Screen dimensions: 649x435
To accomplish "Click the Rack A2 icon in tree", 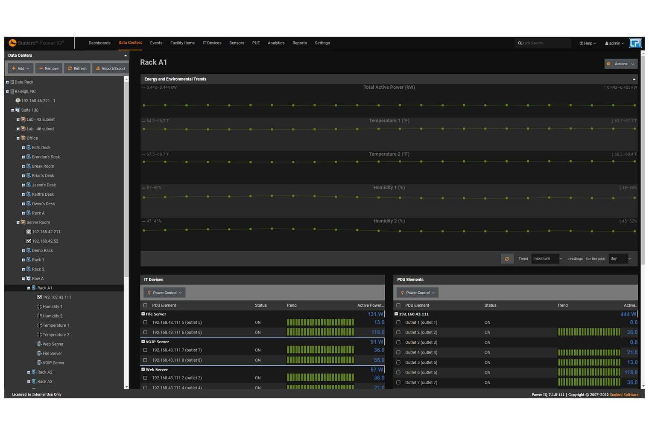I will click(x=34, y=372).
